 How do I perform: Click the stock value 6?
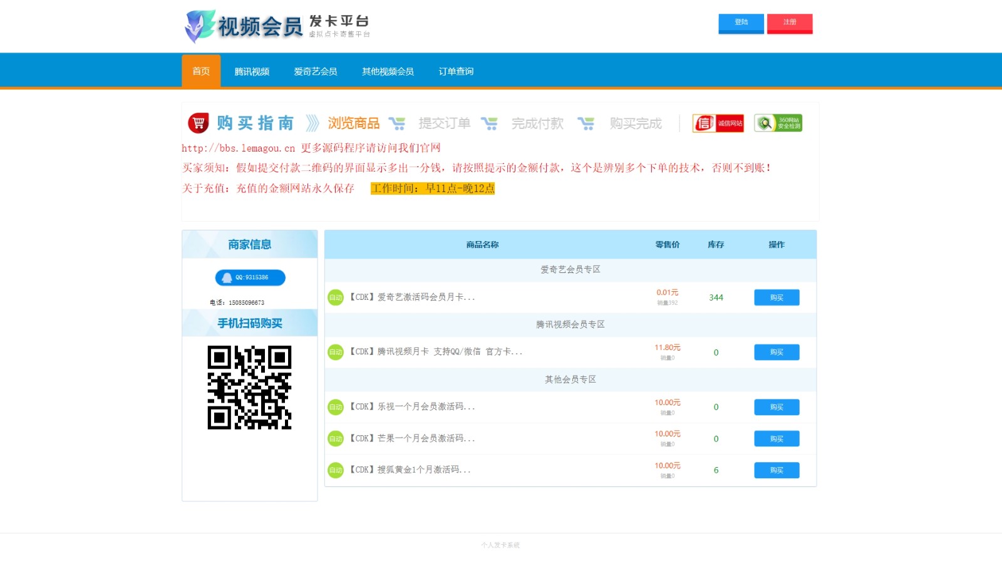(x=716, y=470)
